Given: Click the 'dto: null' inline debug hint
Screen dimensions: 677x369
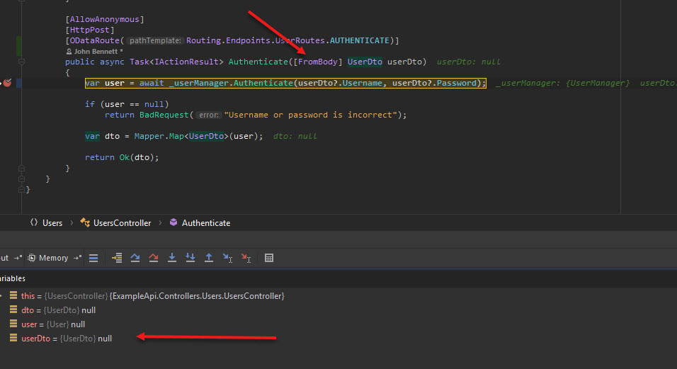Looking at the screenshot, I should [295, 137].
